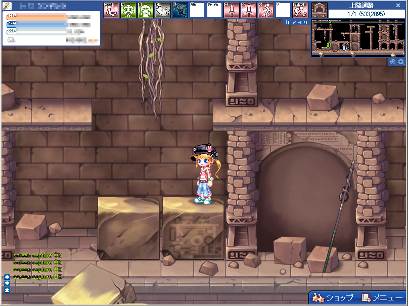This screenshot has width=408, height=306.
Task: Select the sword skill in slot X
Action: 249,10
